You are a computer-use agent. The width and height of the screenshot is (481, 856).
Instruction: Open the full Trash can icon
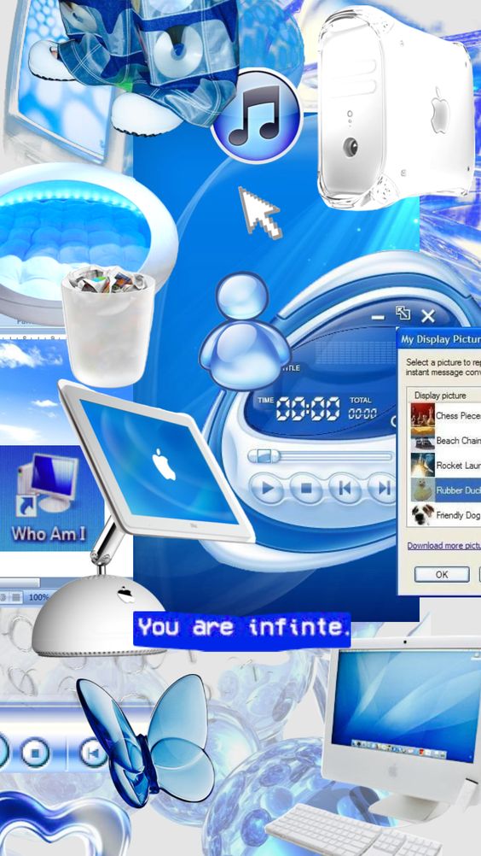click(x=107, y=325)
